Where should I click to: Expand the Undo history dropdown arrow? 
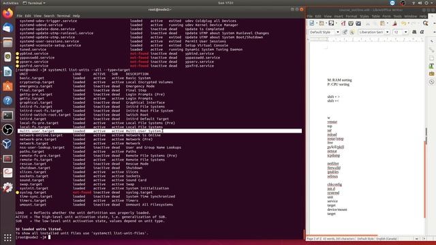tap(409, 23)
